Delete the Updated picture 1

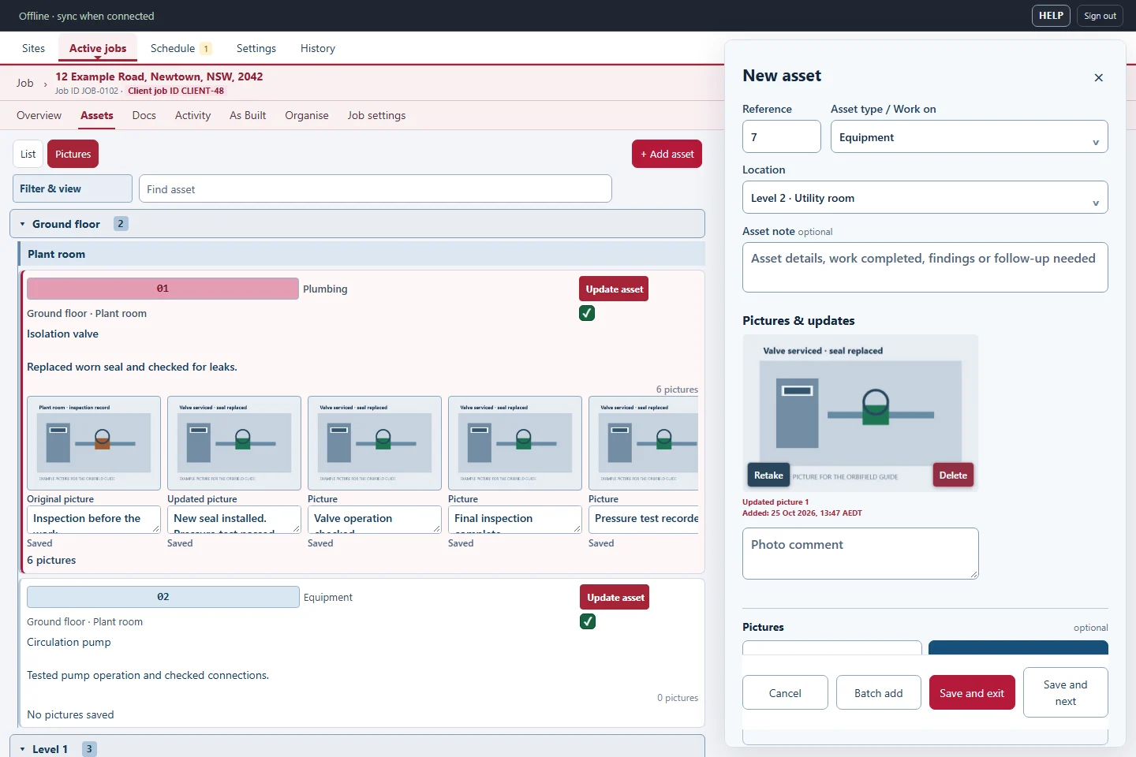coord(953,475)
